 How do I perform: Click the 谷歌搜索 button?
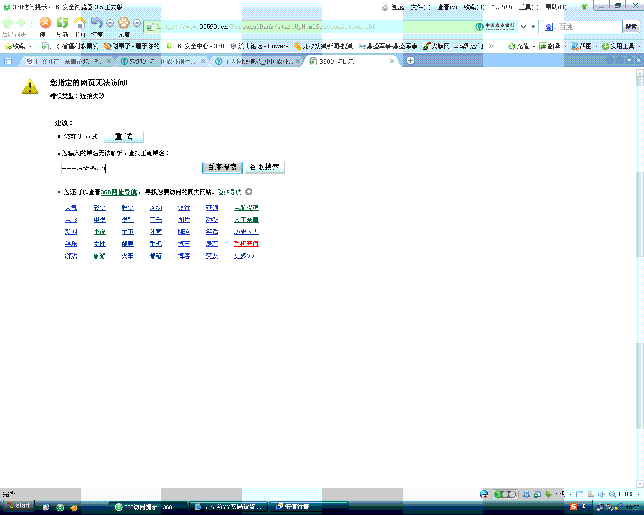click(265, 167)
